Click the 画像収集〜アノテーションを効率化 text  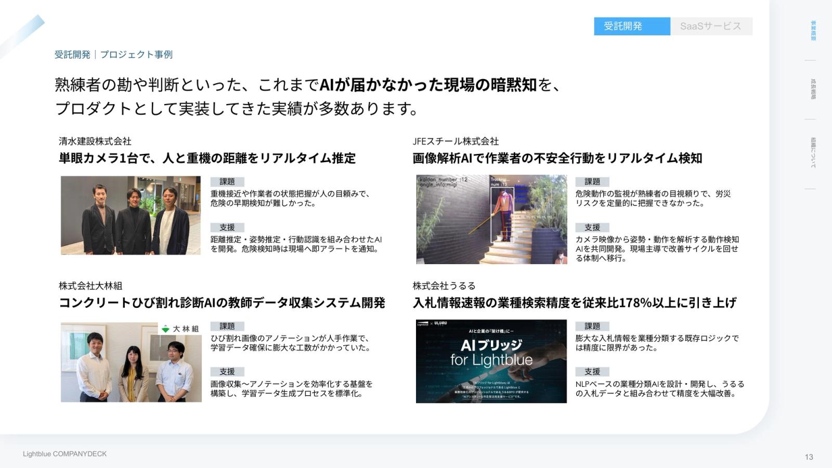click(x=292, y=389)
